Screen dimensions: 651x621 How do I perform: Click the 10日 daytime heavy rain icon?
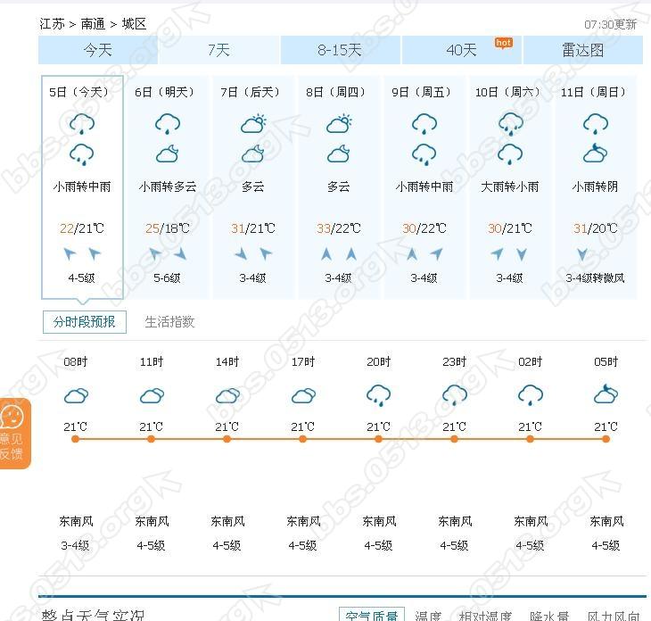511,124
